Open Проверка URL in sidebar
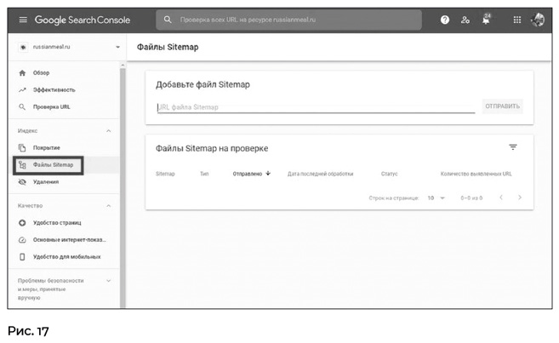 (51, 107)
